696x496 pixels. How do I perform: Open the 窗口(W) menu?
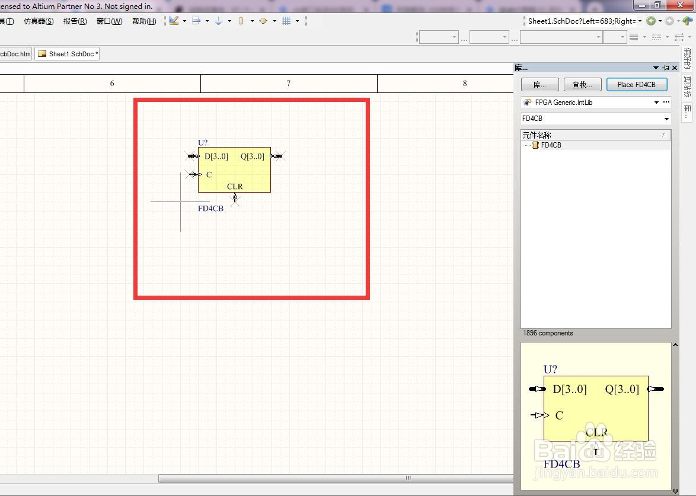[x=109, y=21]
